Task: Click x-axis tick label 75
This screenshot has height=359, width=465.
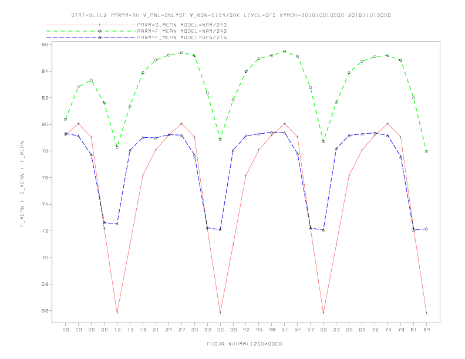Action: click(388, 330)
